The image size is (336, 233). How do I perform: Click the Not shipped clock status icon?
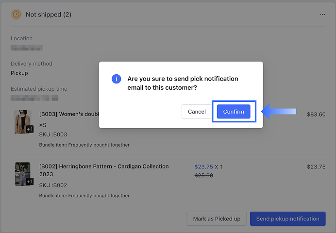[16, 15]
